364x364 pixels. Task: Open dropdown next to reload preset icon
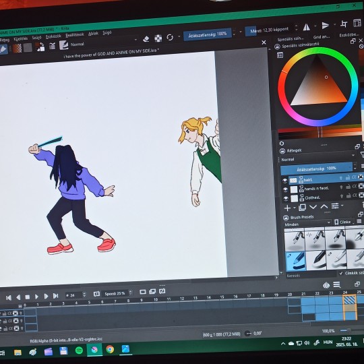pyautogui.click(x=179, y=36)
